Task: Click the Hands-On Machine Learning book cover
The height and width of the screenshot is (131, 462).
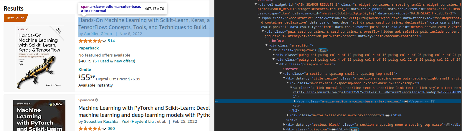Action: pyautogui.click(x=39, y=57)
